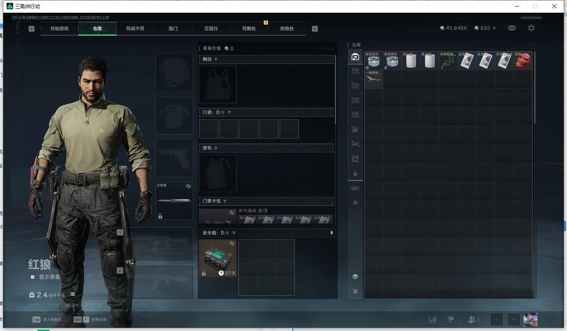Select the 一根树枝 branch item
Image resolution: width=567 pixels, height=331 pixels.
[374, 80]
